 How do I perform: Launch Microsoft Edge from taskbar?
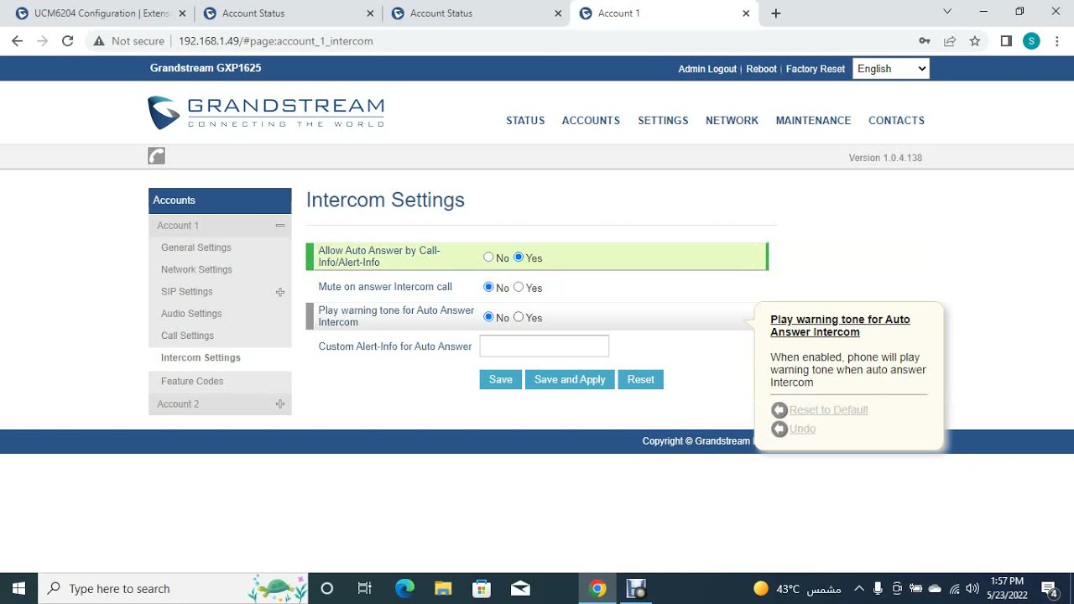[404, 588]
